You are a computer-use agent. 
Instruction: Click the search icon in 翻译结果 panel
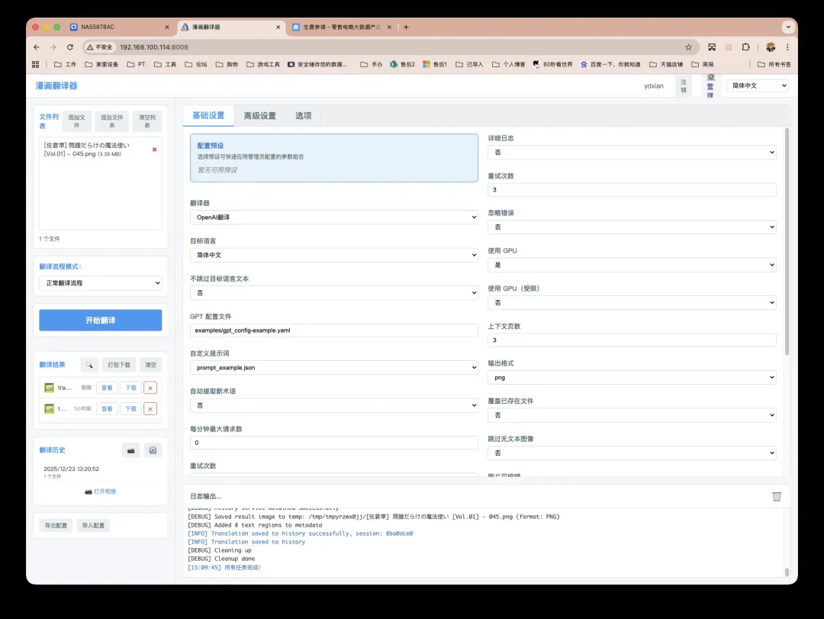(89, 365)
